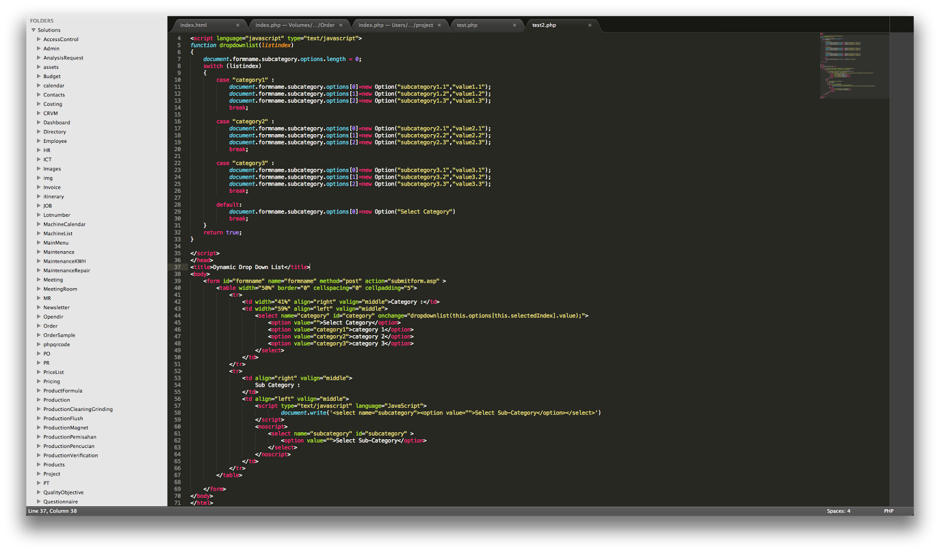
Task: Click line number 10 in the gutter
Action: 177,80
